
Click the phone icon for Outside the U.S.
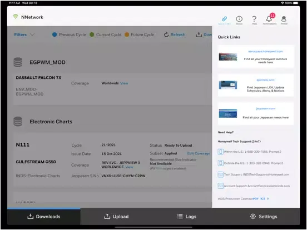[x=220, y=163]
